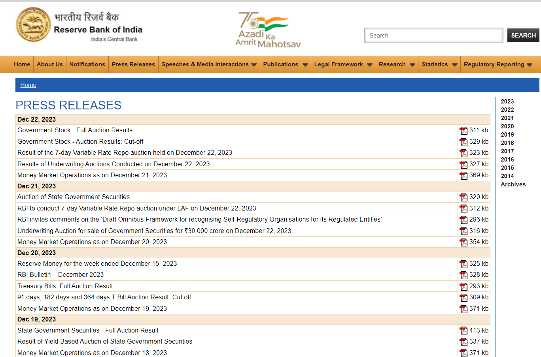Open PDF for Reserve Money week ended December 15
The height and width of the screenshot is (357, 541).
(x=463, y=264)
